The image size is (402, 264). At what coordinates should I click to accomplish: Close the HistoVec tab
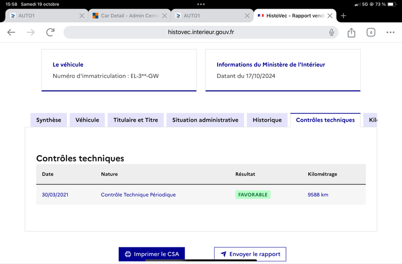330,16
